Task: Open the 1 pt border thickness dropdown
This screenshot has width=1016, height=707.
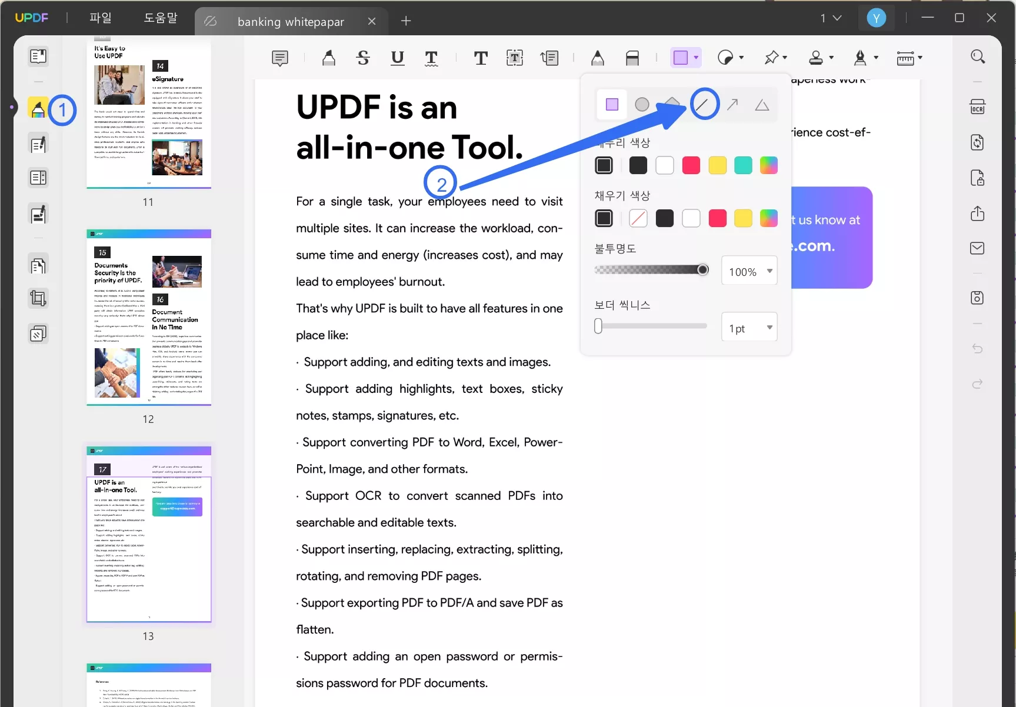Action: [749, 328]
